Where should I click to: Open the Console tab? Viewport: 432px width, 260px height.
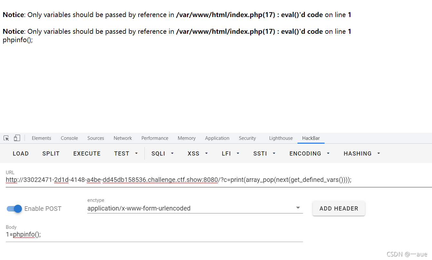point(69,138)
